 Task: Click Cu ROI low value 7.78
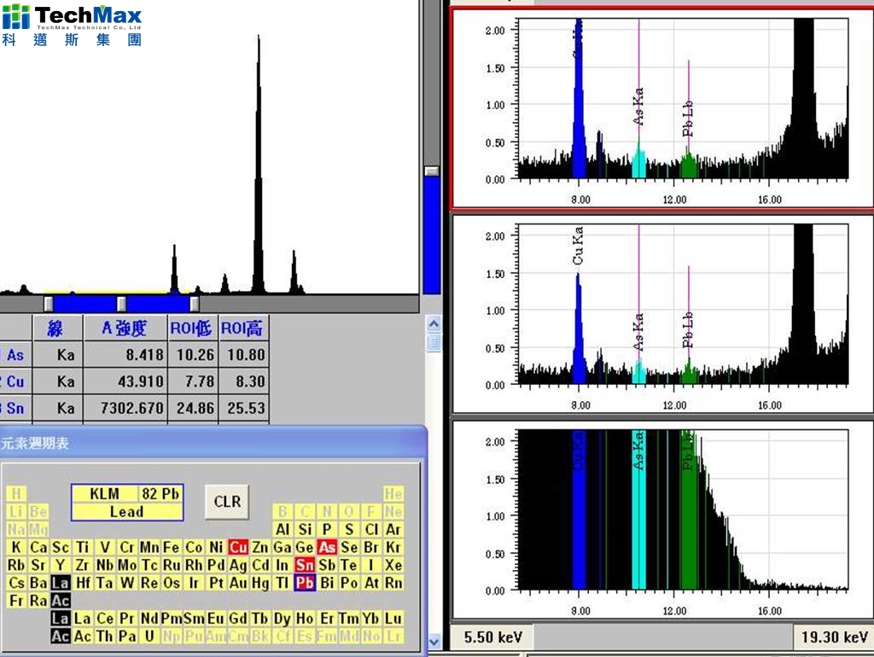click(x=193, y=381)
